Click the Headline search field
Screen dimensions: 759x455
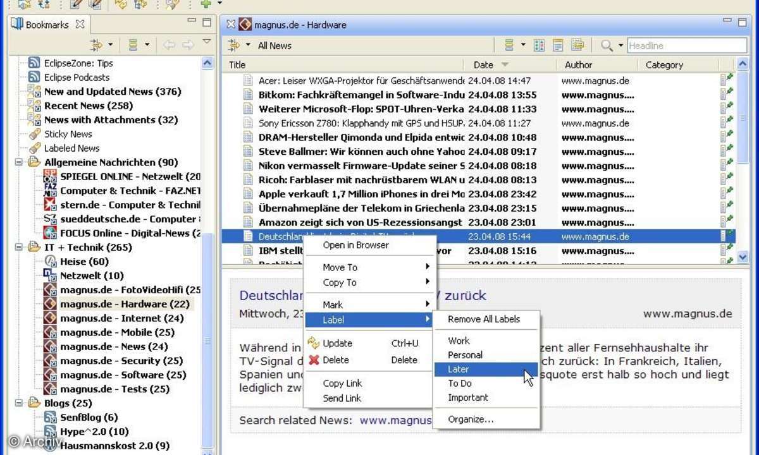[687, 45]
